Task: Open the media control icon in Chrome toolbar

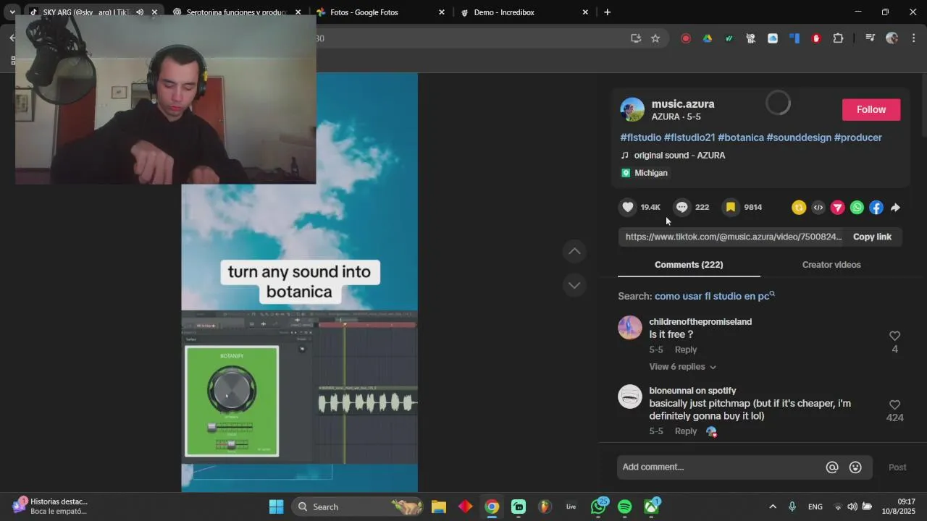Action: pos(871,38)
